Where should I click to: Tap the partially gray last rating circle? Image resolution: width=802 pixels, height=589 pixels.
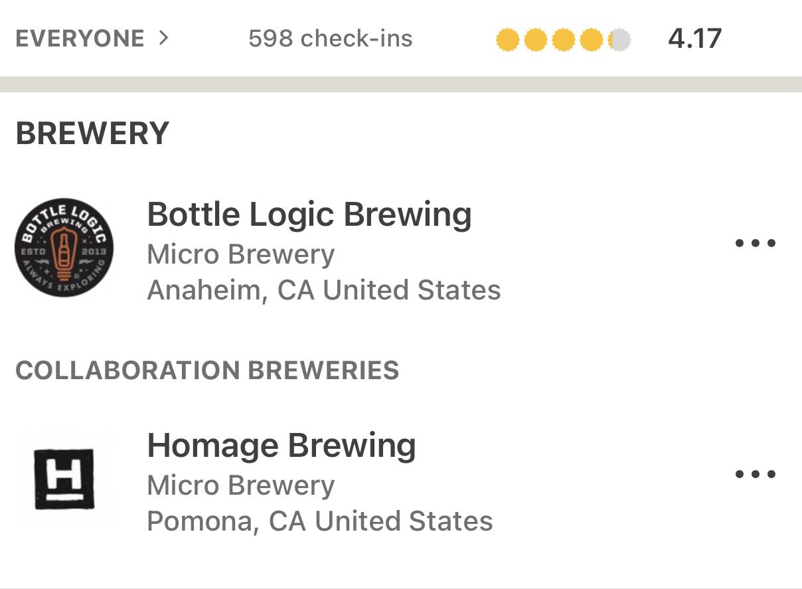click(619, 40)
